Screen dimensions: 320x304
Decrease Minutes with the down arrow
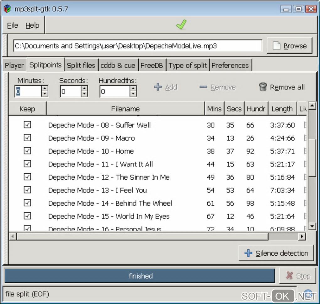pyautogui.click(x=45, y=94)
